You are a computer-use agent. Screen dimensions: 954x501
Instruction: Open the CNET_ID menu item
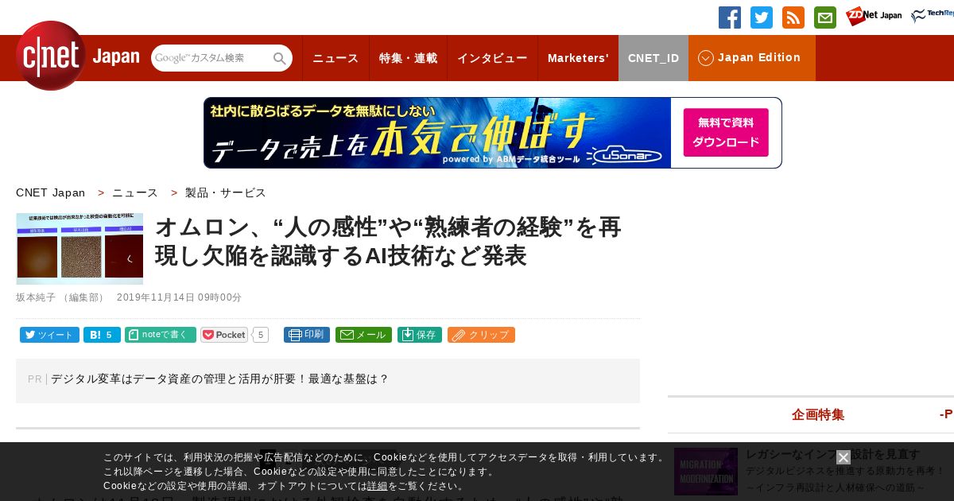(x=653, y=58)
